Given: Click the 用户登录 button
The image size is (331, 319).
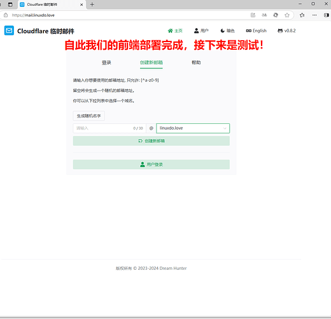Looking at the screenshot, I should (151, 165).
